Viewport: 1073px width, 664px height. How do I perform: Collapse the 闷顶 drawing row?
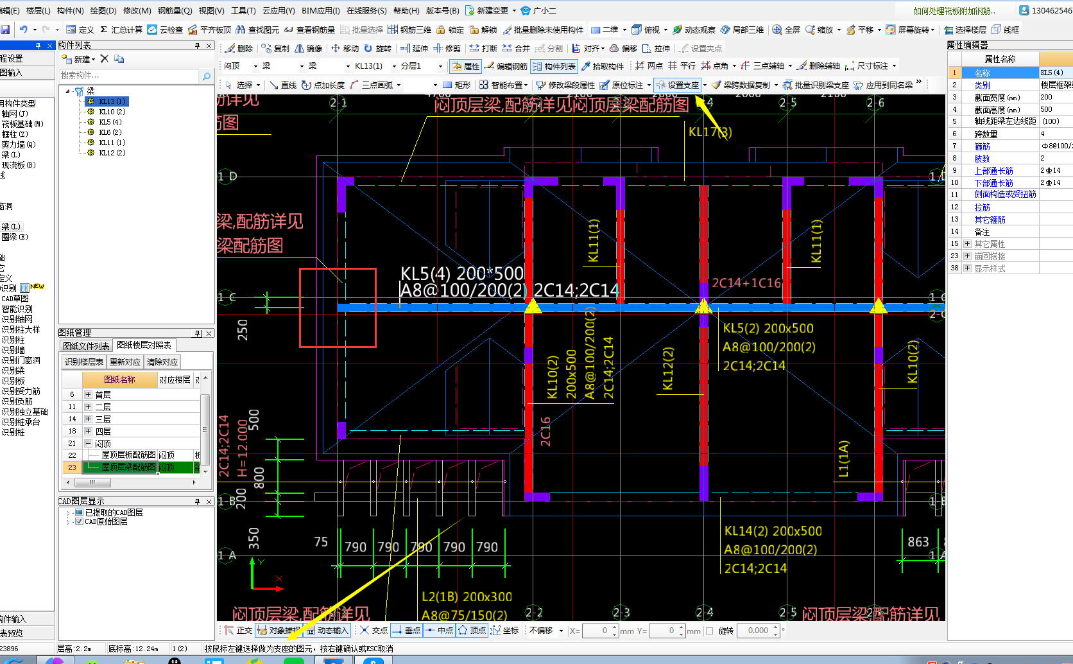click(88, 443)
